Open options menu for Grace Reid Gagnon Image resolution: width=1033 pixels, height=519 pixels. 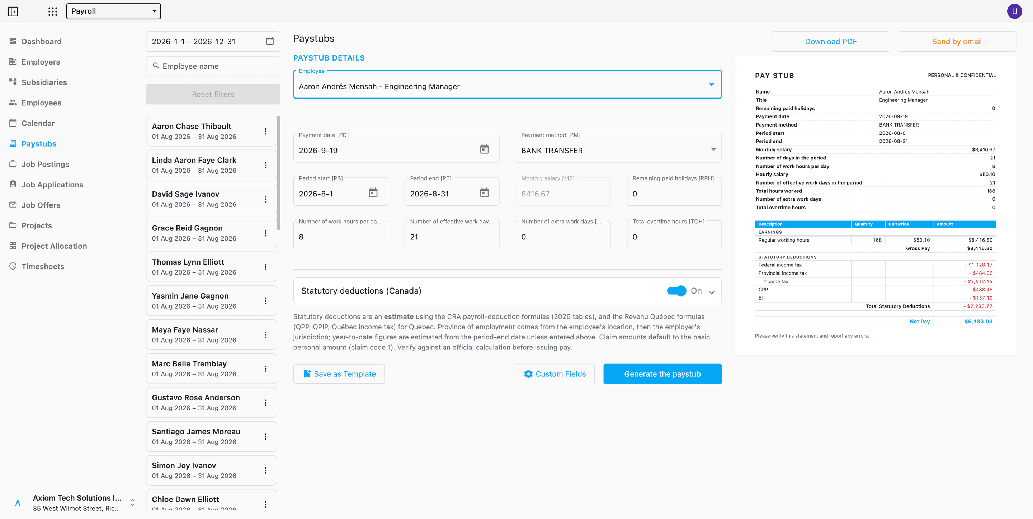point(265,233)
